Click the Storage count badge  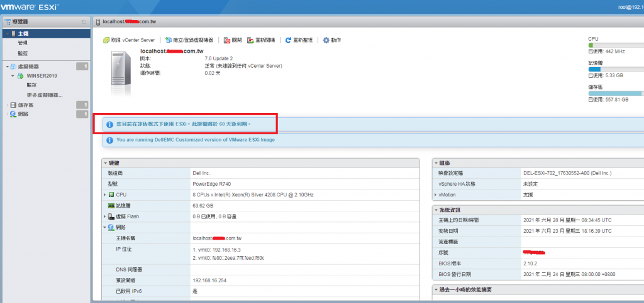pos(82,105)
